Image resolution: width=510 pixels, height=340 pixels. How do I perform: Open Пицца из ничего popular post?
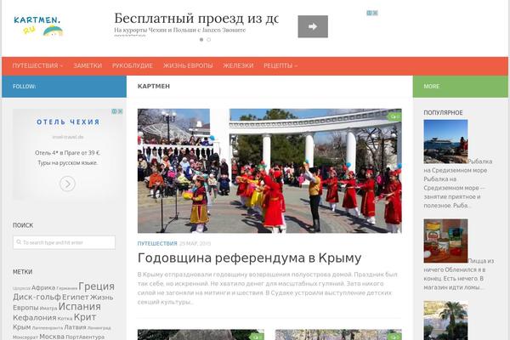point(459,275)
